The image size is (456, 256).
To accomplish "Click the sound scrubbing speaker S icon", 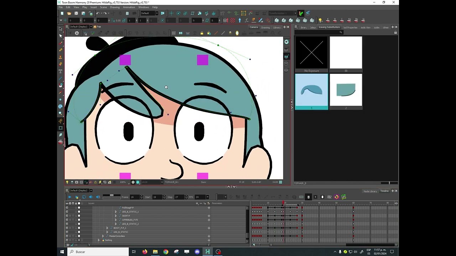I will point(98,197).
